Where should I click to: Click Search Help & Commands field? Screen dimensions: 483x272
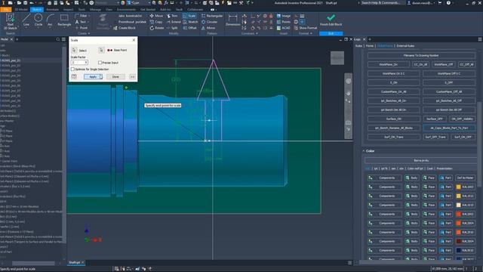coord(381,3)
